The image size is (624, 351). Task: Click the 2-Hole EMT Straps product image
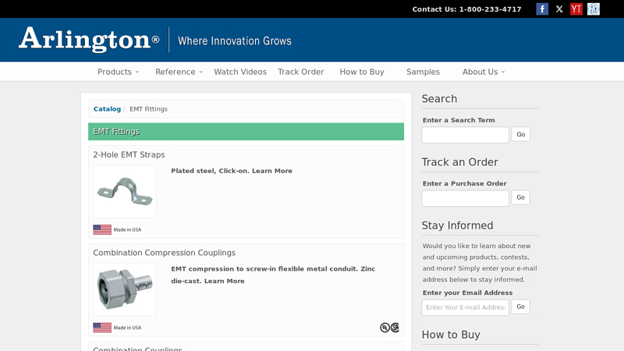click(125, 191)
